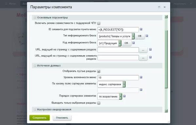196x125 pixels.
Task: Open sort field dropdown индекс сортировки
Action: pyautogui.click(x=111, y=84)
